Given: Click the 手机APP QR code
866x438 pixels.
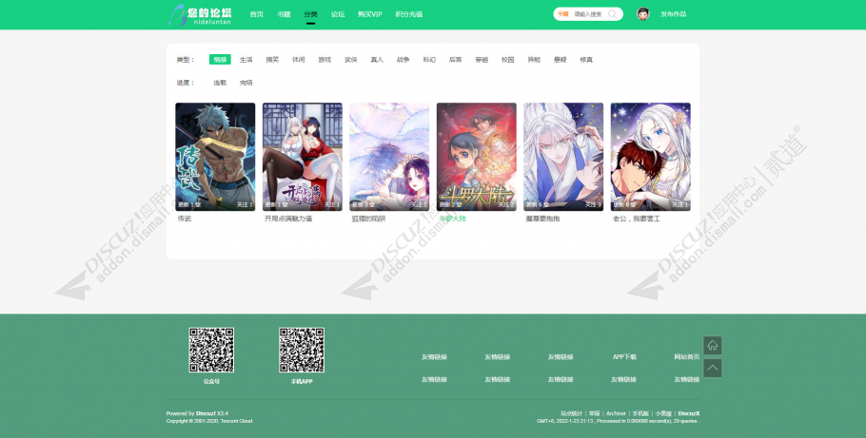Looking at the screenshot, I should click(302, 350).
